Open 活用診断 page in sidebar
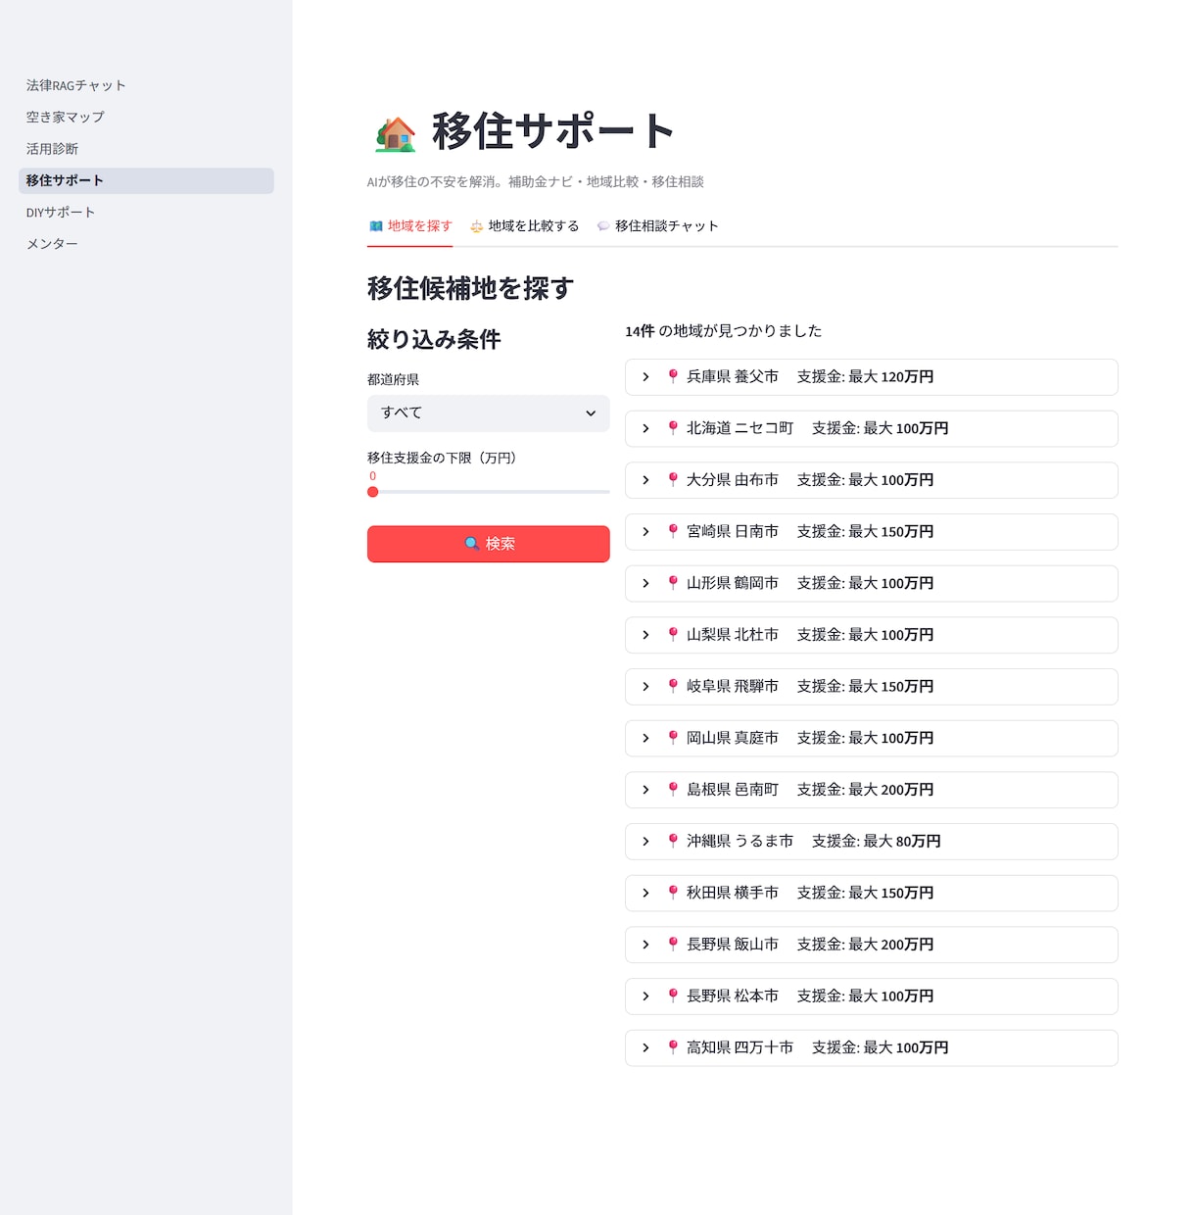Screen dimensions: 1193x1215 pos(146,149)
